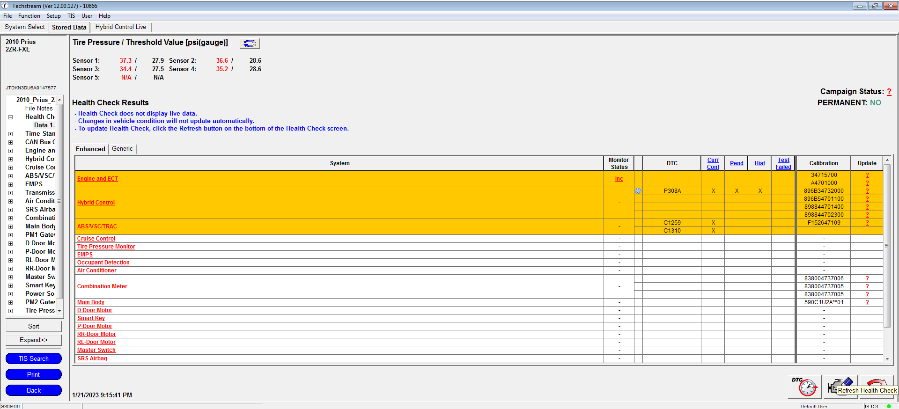The image size is (899, 409).
Task: Open the ABS/VSC/TRAC system link
Action: click(x=97, y=226)
